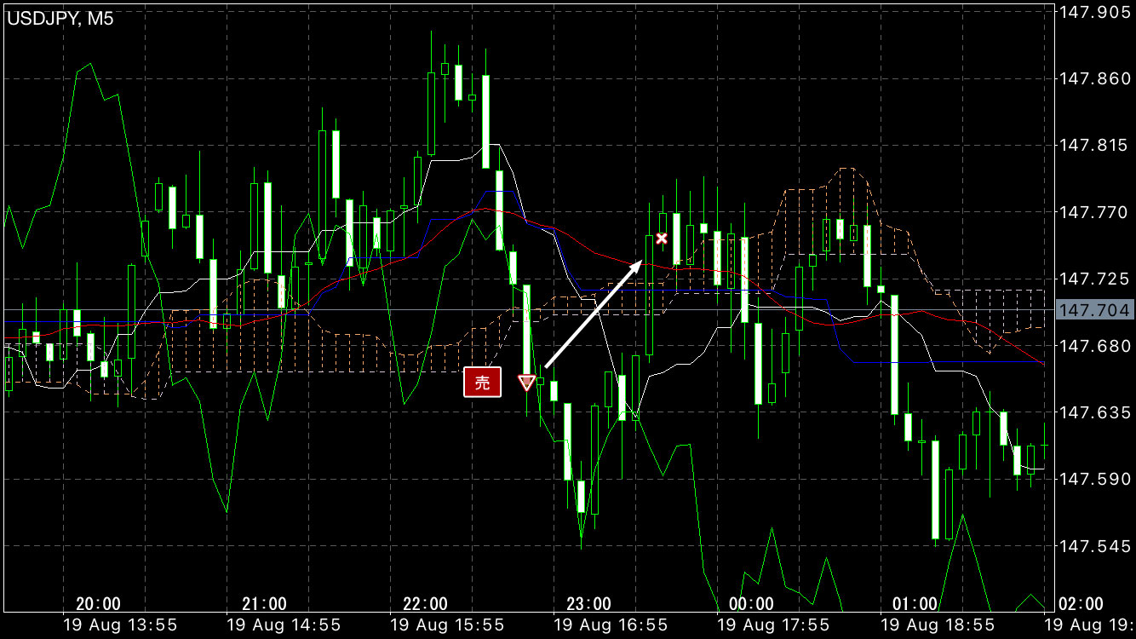Click the red 売 sell order label
The image size is (1136, 639).
click(x=482, y=383)
